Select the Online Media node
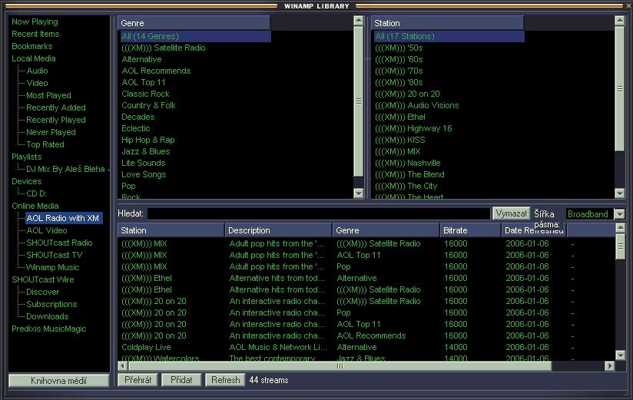Viewport: 633px width, 400px height. 35,206
